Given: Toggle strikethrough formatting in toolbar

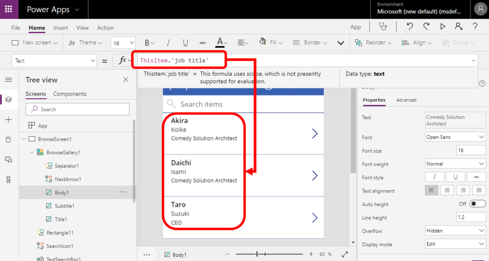Looking at the screenshot, I should click(203, 43).
